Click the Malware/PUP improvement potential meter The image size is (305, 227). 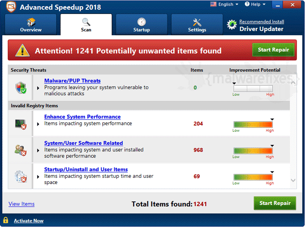pos(253,89)
